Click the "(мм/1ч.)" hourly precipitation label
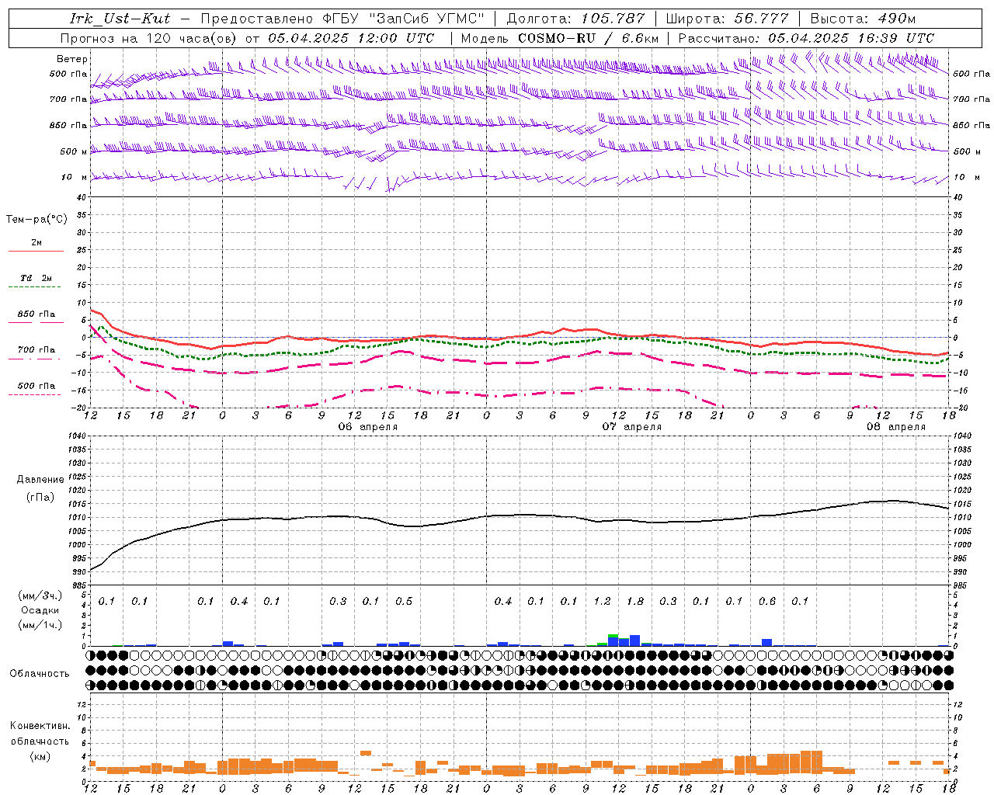994x795 pixels. coord(40,624)
